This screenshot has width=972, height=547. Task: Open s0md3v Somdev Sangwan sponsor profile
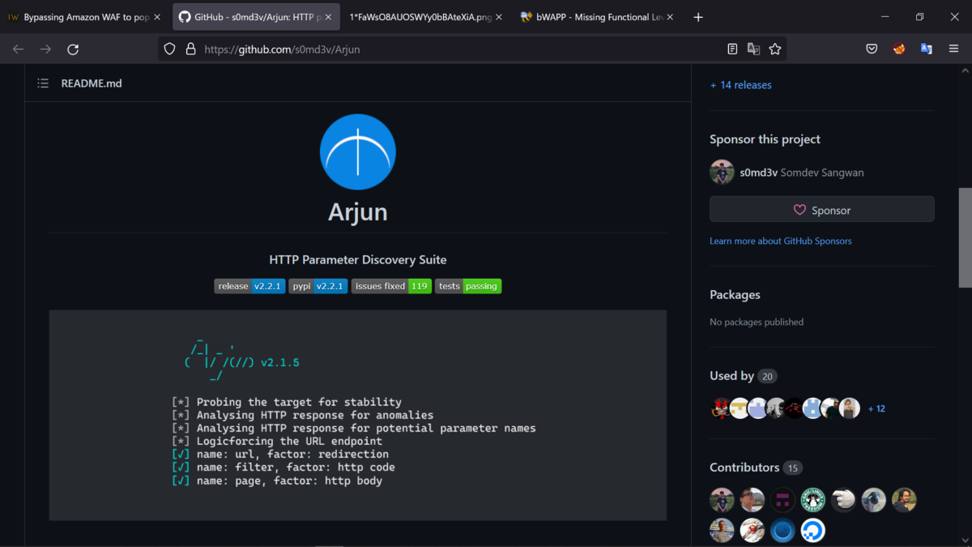click(801, 173)
